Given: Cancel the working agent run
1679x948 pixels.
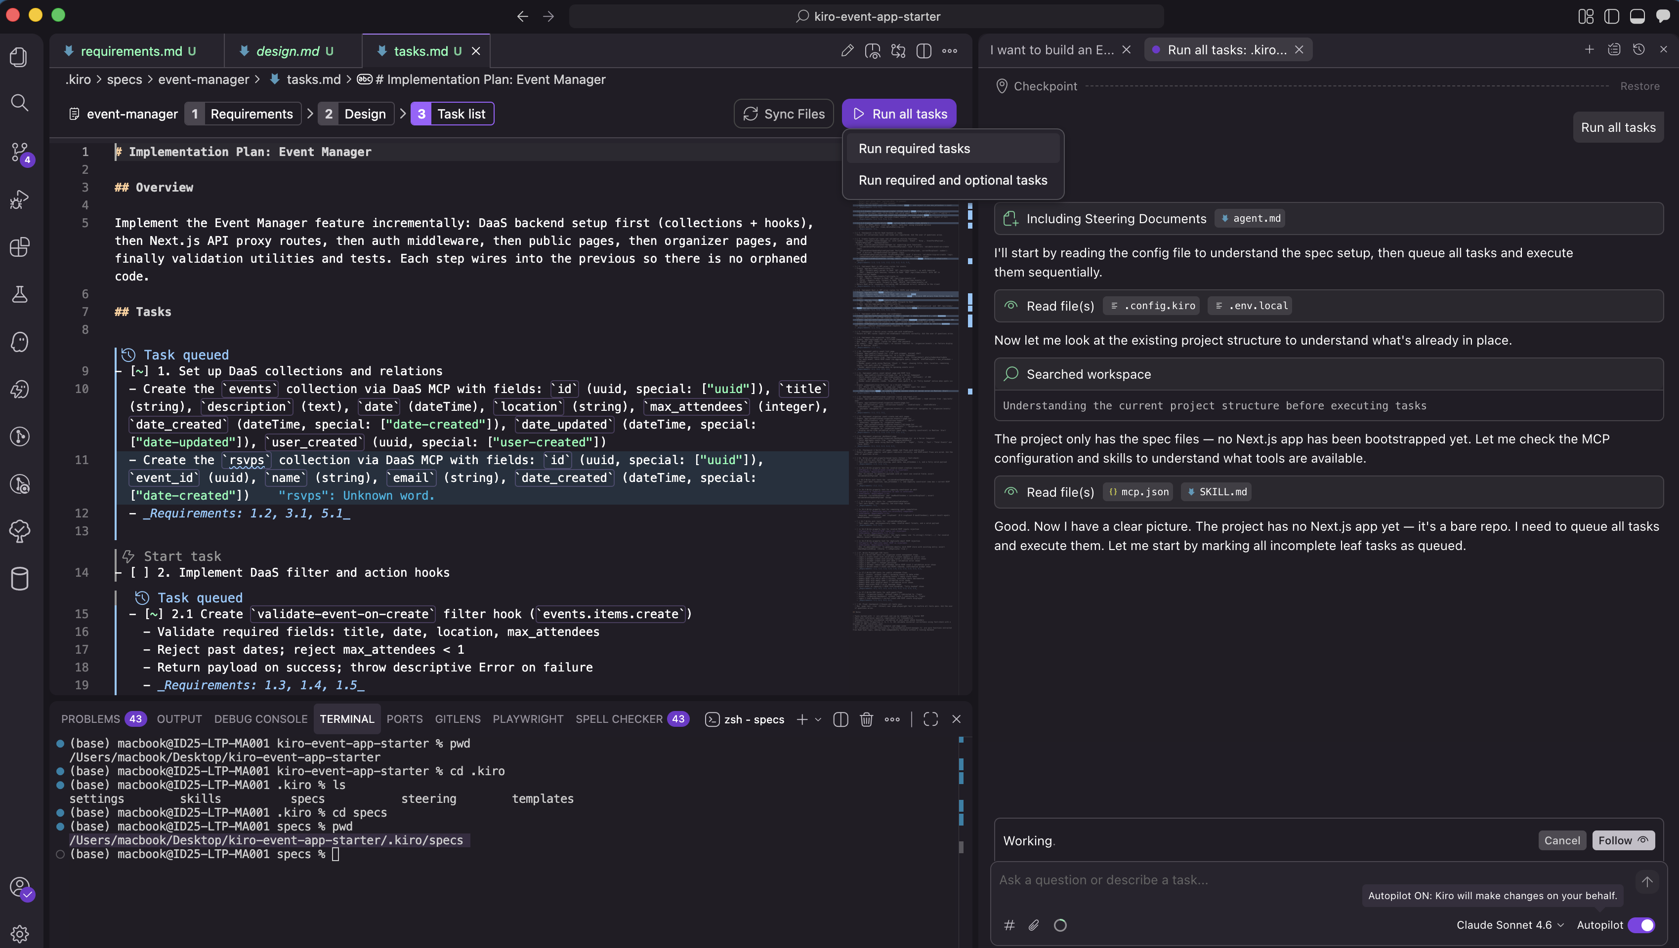Looking at the screenshot, I should (x=1562, y=840).
